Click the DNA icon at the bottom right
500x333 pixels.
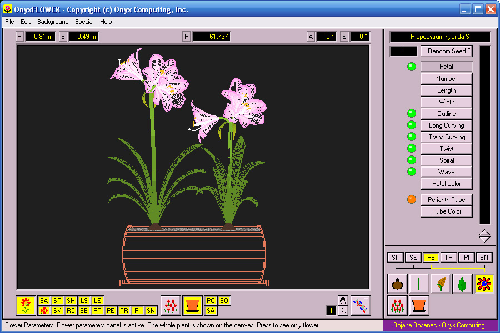pyautogui.click(x=361, y=304)
